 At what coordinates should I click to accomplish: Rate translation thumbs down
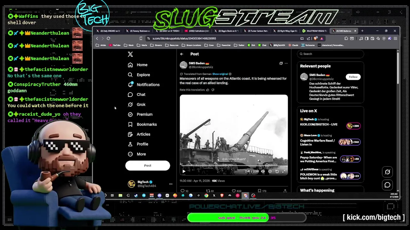[x=213, y=90]
